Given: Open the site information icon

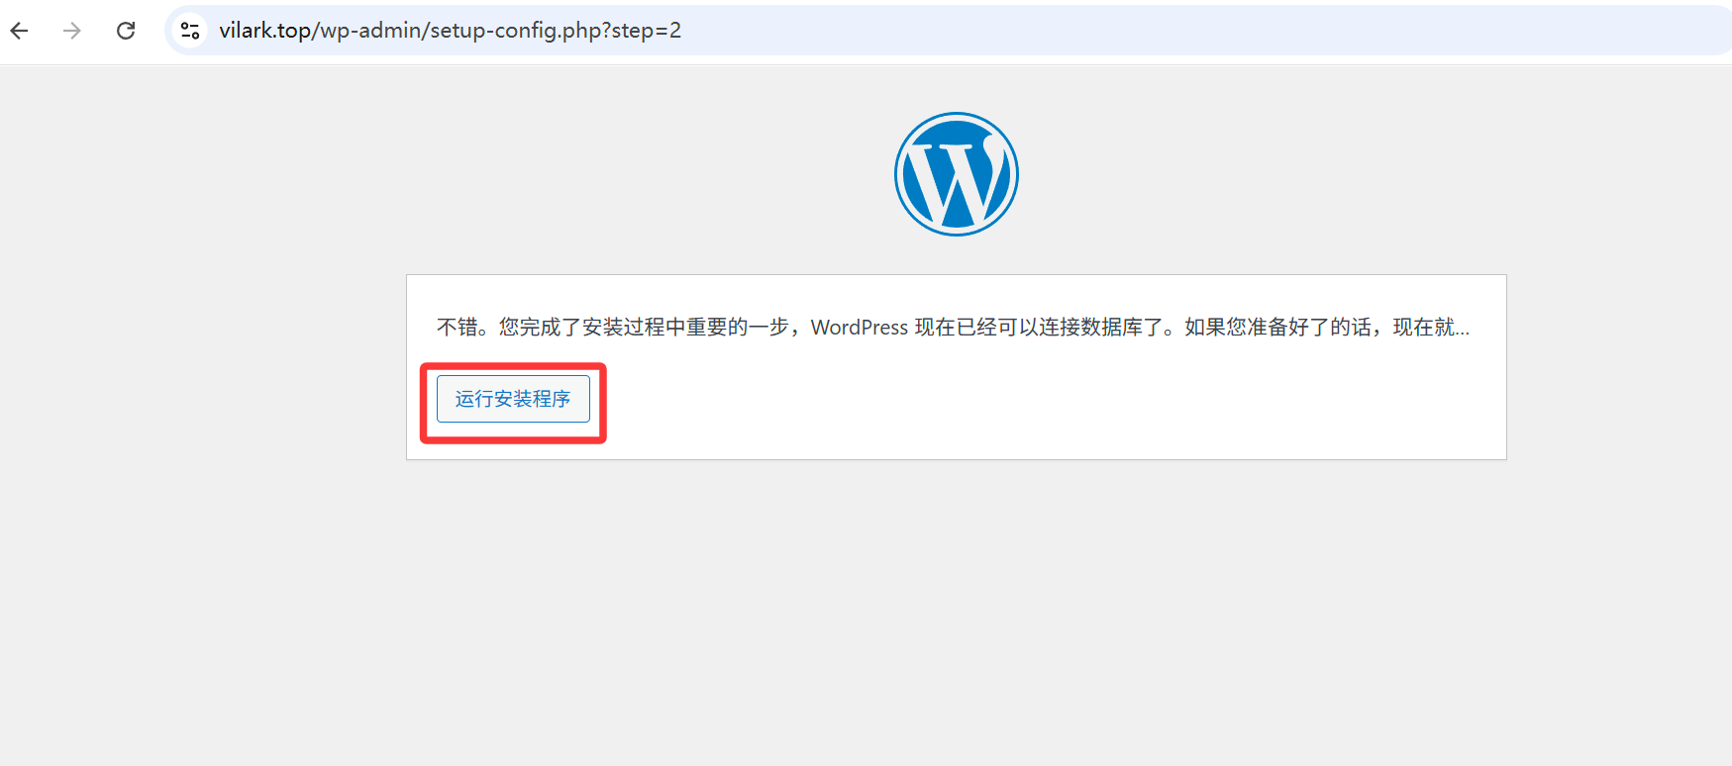Looking at the screenshot, I should 190,31.
